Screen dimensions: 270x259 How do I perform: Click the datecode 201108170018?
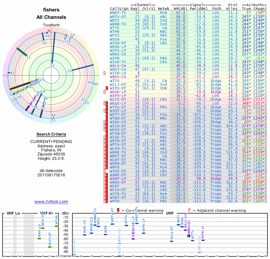click(51, 175)
